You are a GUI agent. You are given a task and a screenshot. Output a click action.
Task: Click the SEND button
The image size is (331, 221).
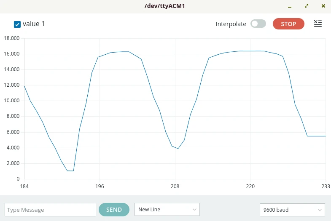pyautogui.click(x=114, y=210)
